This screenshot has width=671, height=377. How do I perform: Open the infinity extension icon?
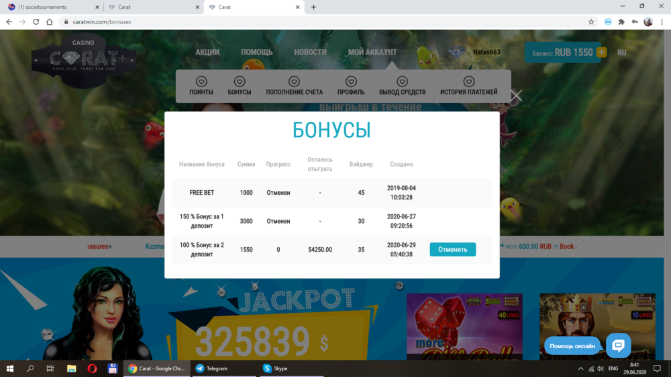tap(608, 22)
